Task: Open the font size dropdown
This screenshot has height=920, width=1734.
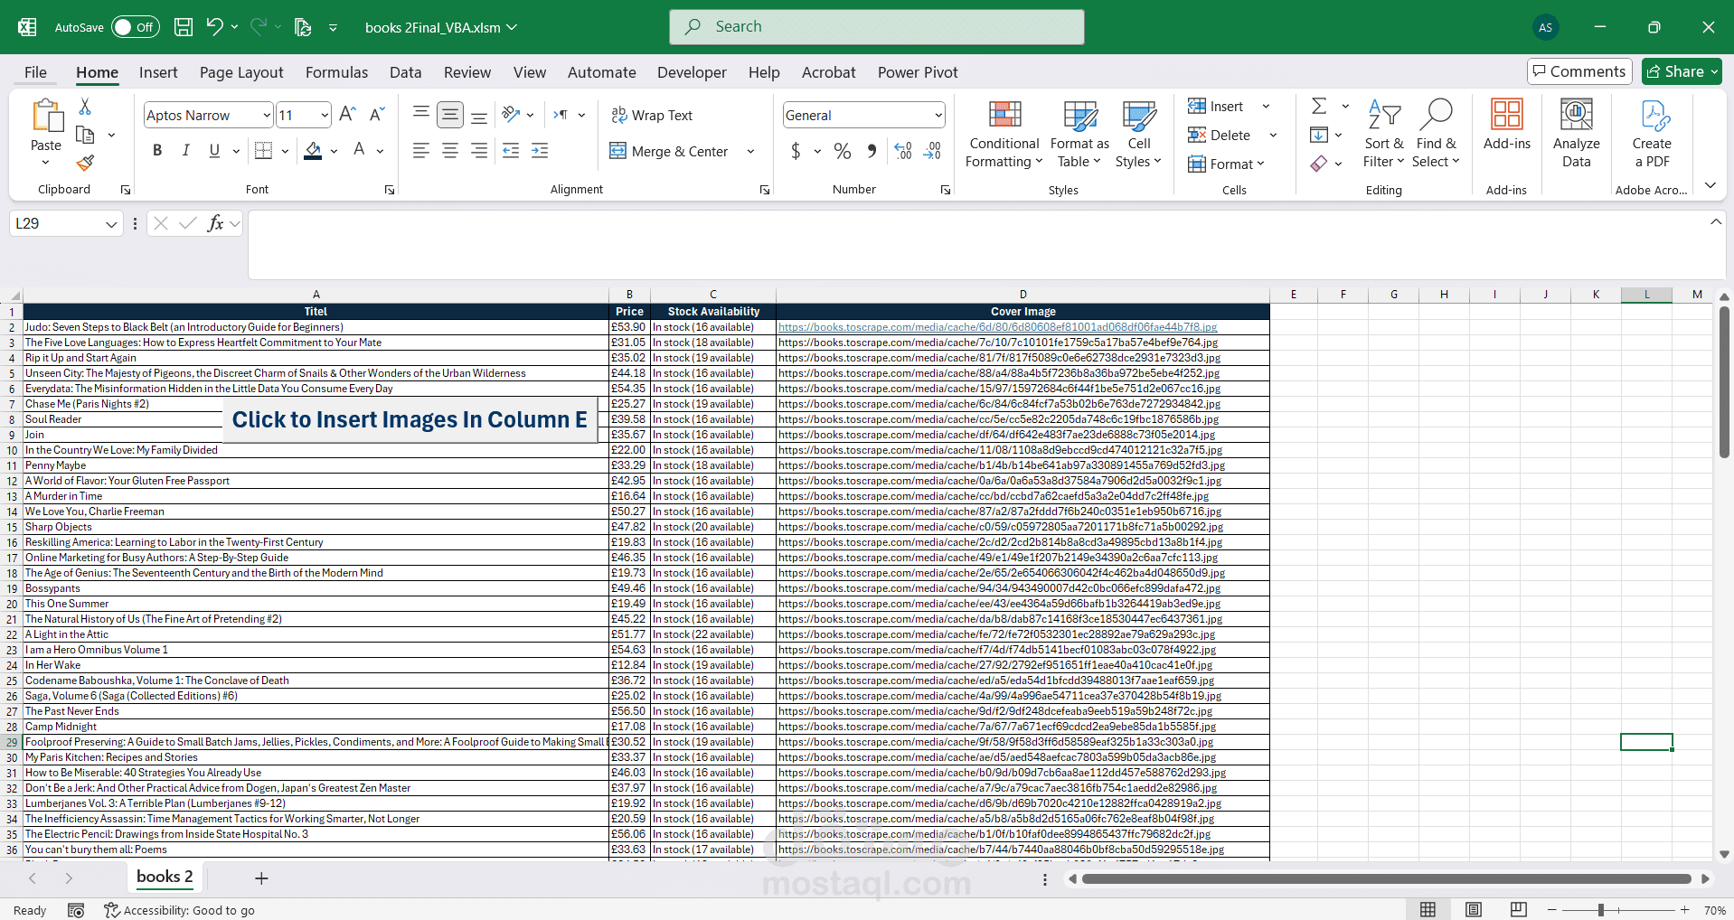Action: pyautogui.click(x=325, y=115)
